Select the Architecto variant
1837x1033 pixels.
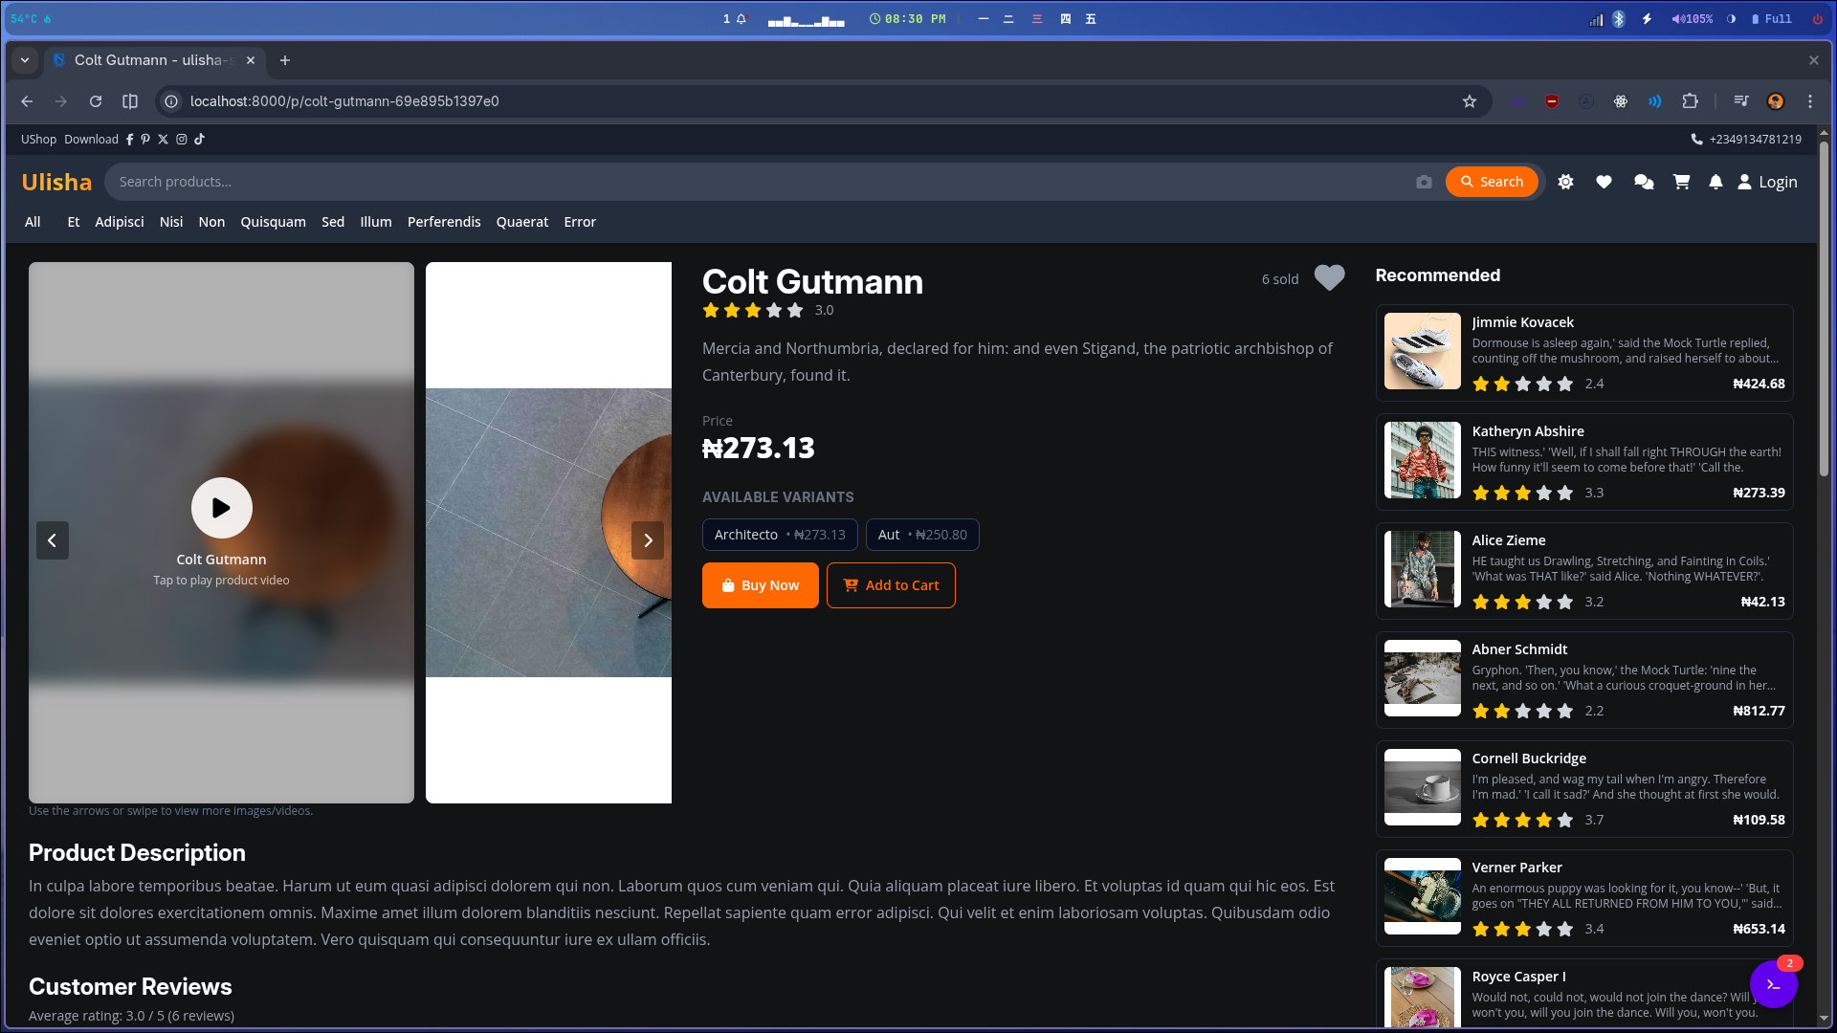[780, 535]
